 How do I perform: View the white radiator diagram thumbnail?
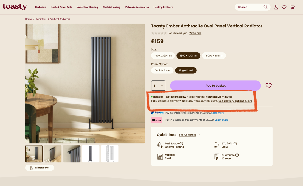click(110, 154)
